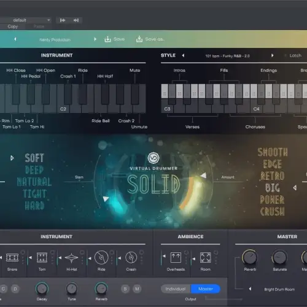
Task: Go to previous preset before Nerdy Production
Action: click(x=15, y=39)
